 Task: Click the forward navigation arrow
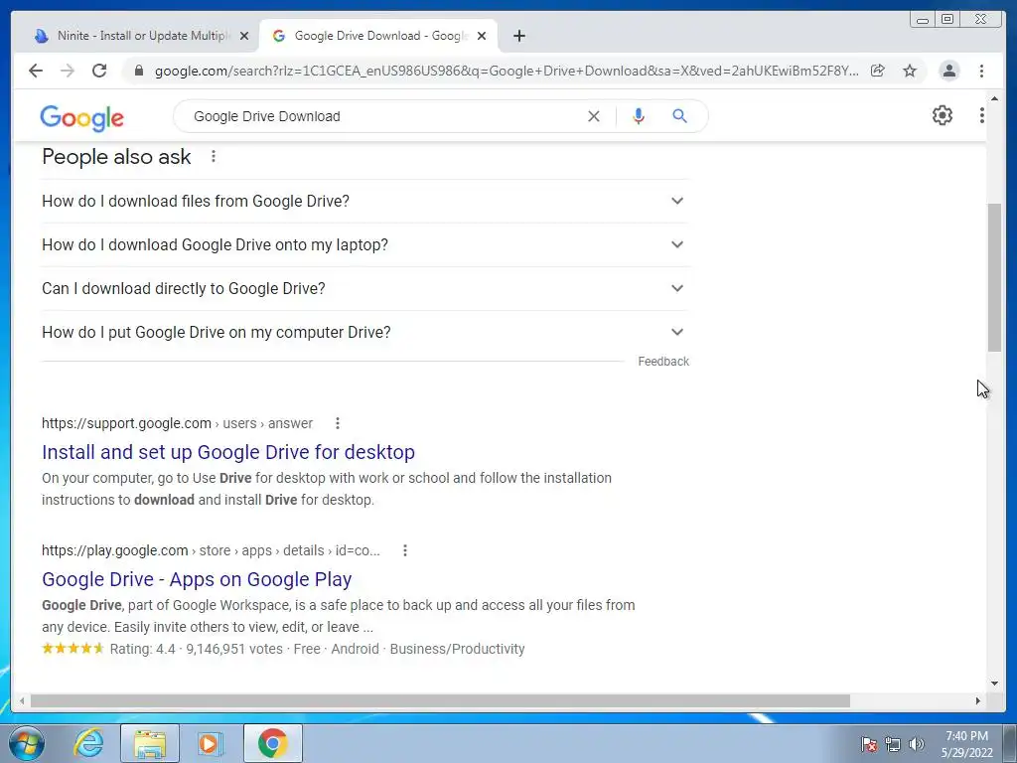click(x=68, y=71)
